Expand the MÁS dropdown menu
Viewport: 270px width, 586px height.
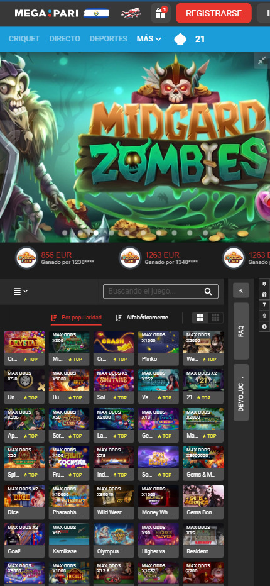(149, 39)
